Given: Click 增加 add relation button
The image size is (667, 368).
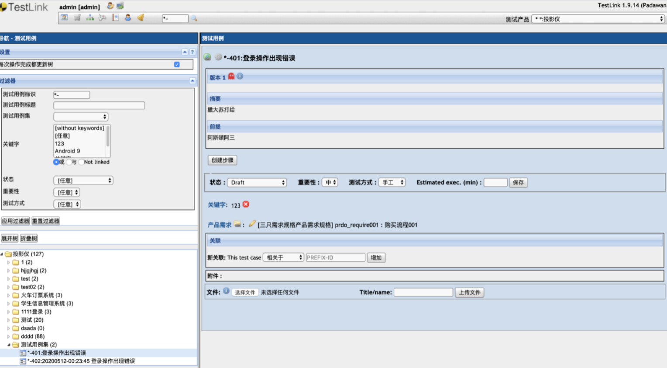Looking at the screenshot, I should 376,258.
